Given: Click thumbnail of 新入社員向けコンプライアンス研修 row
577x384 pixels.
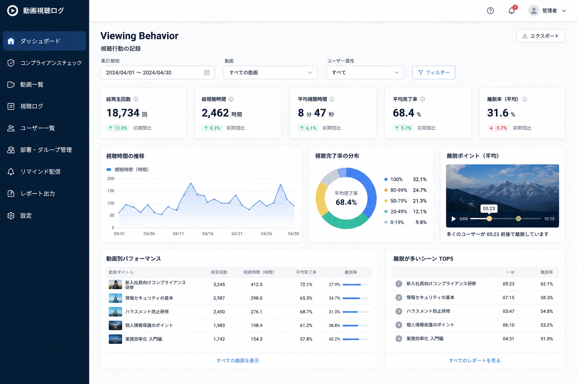Looking at the screenshot, I should (115, 285).
